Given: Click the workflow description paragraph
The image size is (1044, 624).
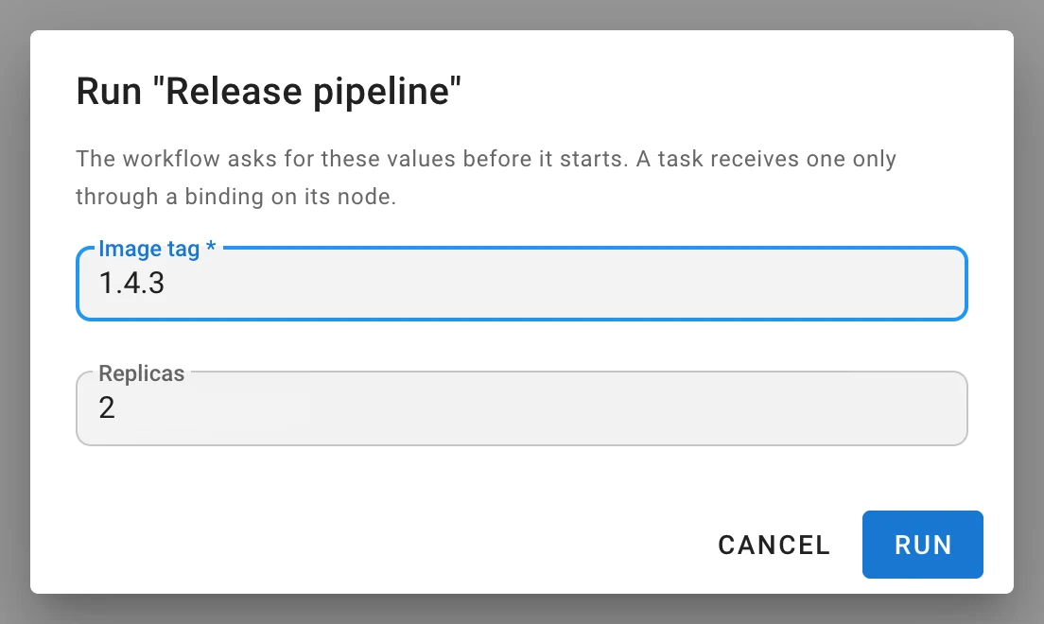Looking at the screenshot, I should (x=486, y=177).
